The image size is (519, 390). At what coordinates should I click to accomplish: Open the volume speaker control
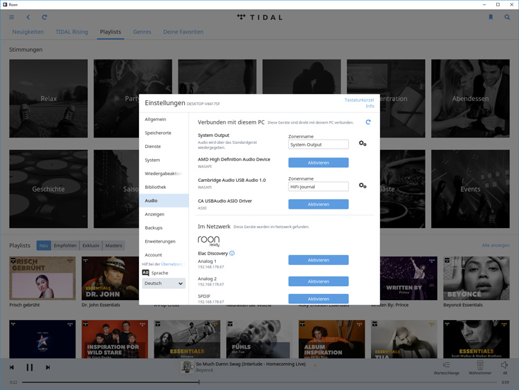coord(504,365)
